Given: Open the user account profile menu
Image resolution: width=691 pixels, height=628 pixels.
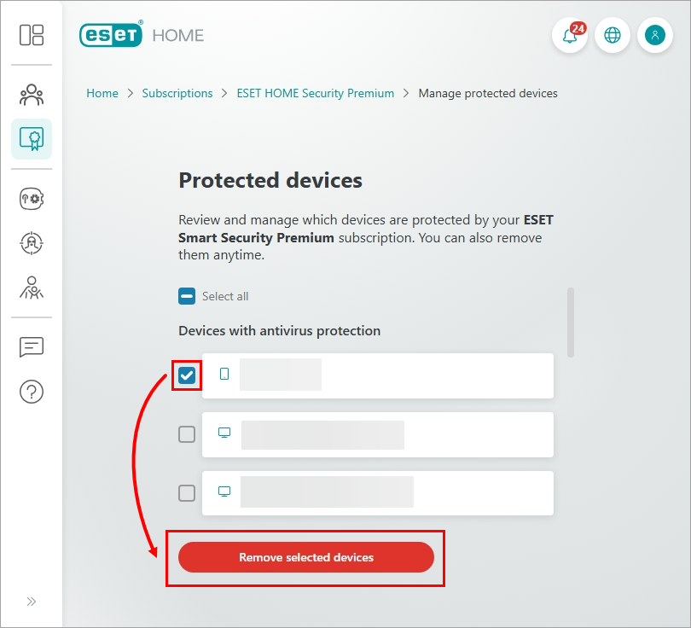Looking at the screenshot, I should 654,36.
